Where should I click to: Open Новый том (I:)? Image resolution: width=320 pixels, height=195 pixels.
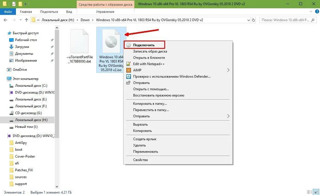[26, 127]
